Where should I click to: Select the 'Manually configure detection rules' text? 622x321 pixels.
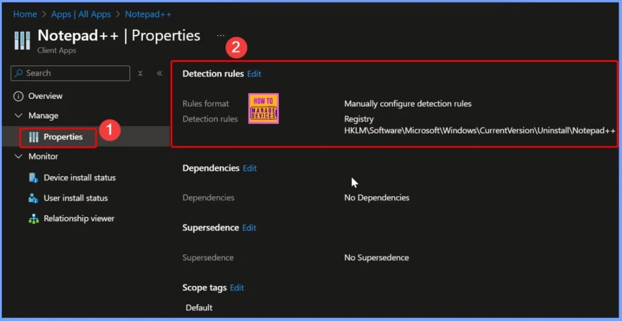(x=408, y=104)
